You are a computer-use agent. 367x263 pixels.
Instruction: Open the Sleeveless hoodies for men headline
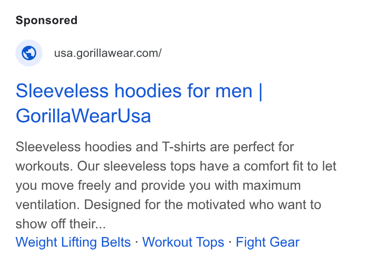coord(139,103)
